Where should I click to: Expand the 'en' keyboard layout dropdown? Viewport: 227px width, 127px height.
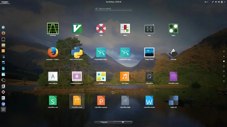point(206,2)
